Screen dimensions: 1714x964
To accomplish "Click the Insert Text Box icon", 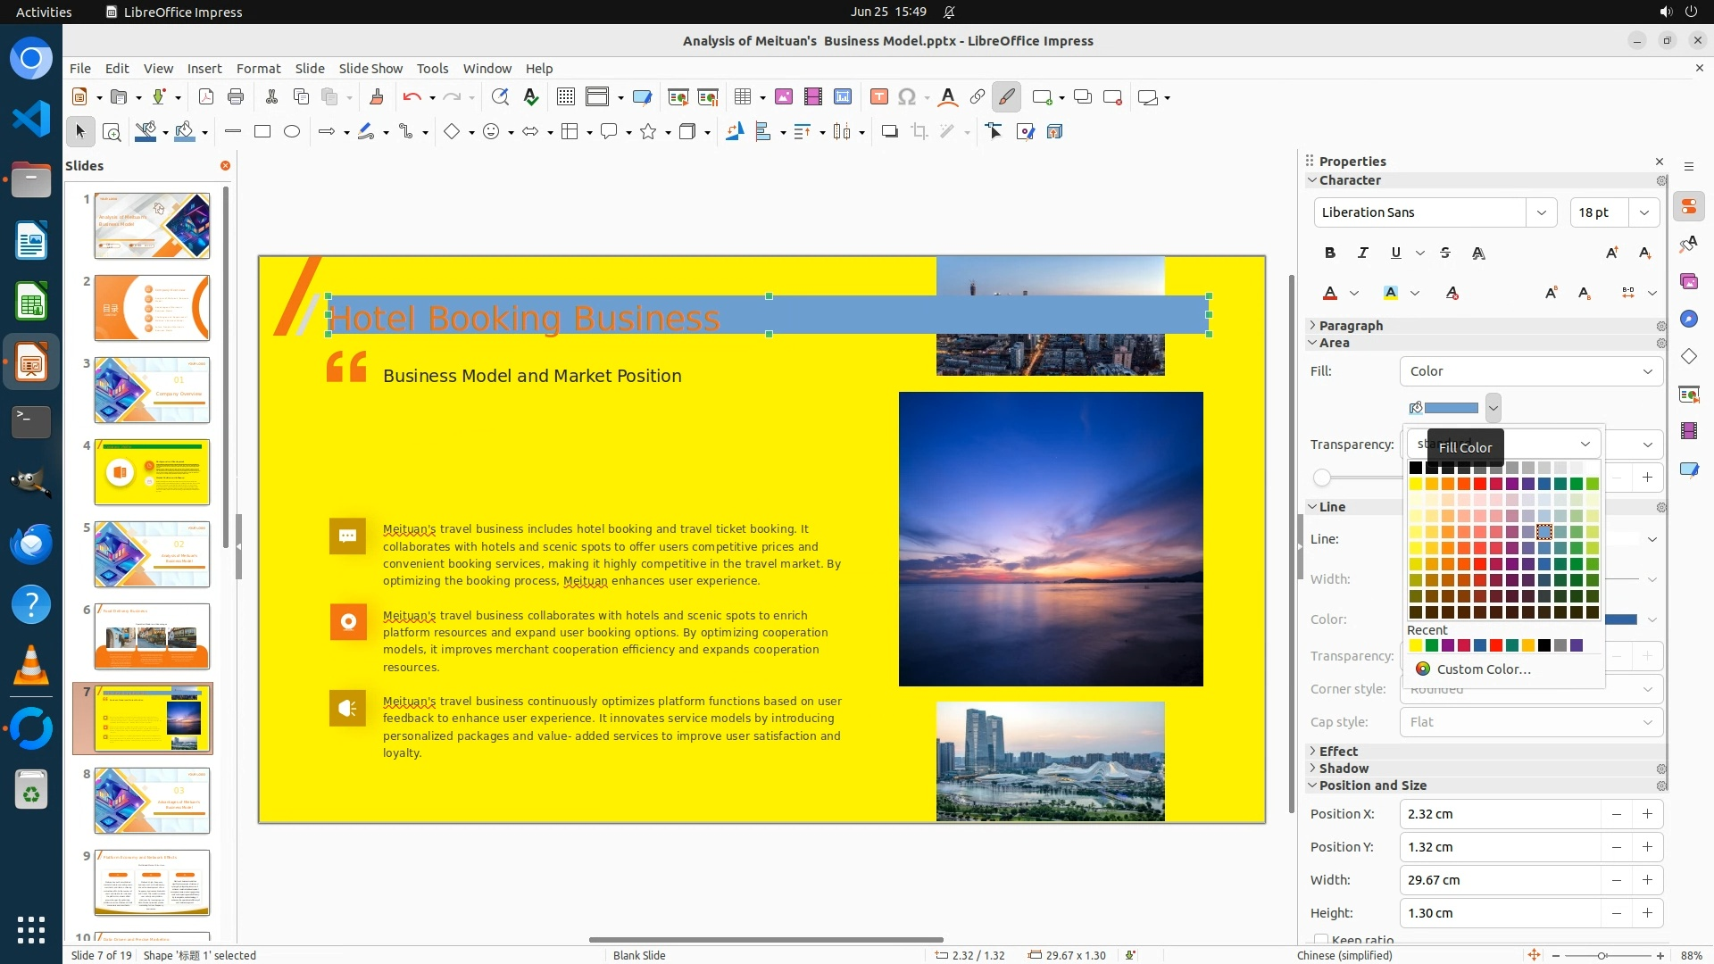I will tap(878, 97).
